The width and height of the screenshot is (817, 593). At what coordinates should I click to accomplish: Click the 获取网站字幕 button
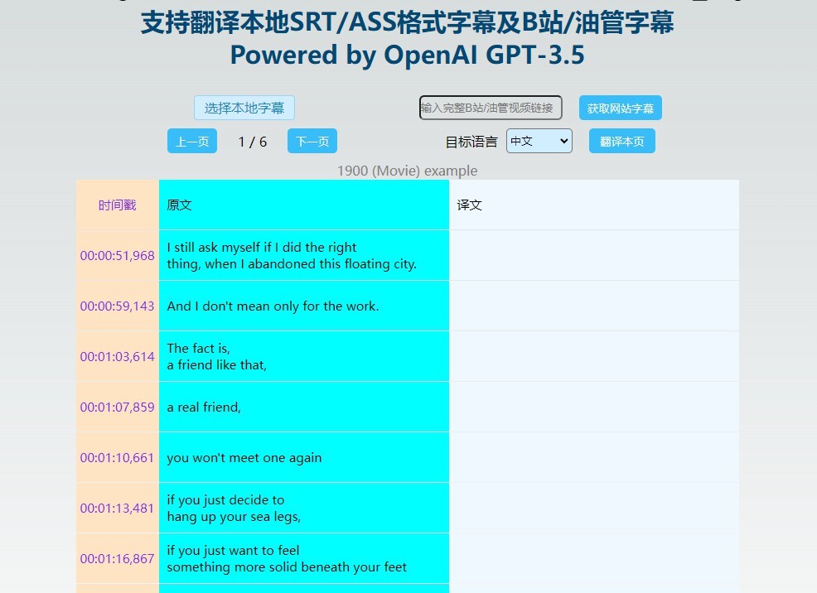tap(620, 108)
